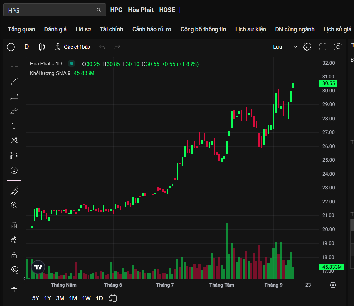354x306 pixels.
Task: Click the Tháng Tám time axis label
Action: [221, 285]
